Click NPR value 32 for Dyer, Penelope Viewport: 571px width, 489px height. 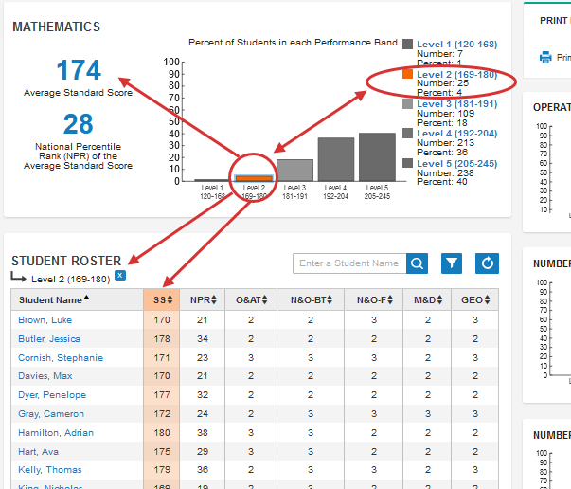[203, 394]
